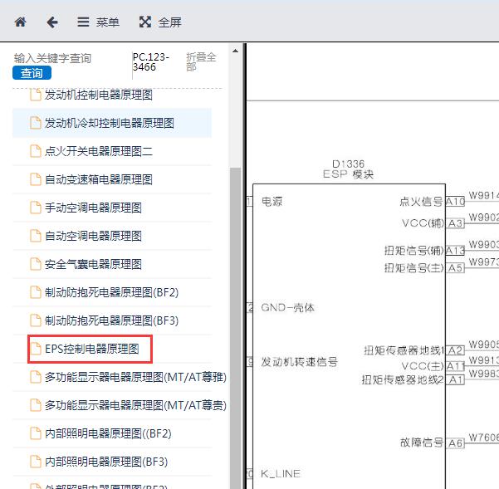Image resolution: width=499 pixels, height=489 pixels.
Task: Click file icon beside 自动空调电器原理图
Action: (36, 236)
